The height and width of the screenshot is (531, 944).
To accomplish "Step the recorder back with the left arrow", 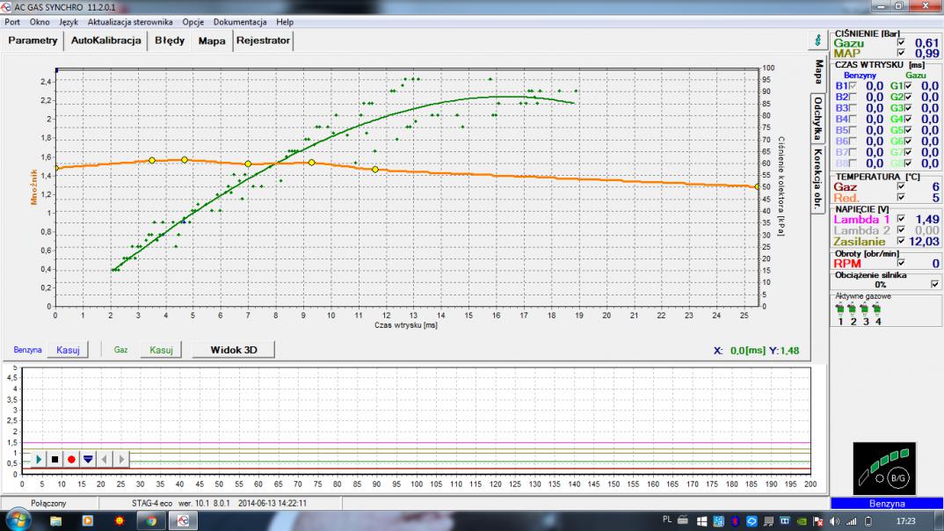I will pyautogui.click(x=105, y=459).
